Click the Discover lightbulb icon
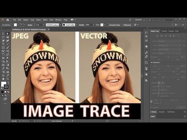 coord(130,20)
